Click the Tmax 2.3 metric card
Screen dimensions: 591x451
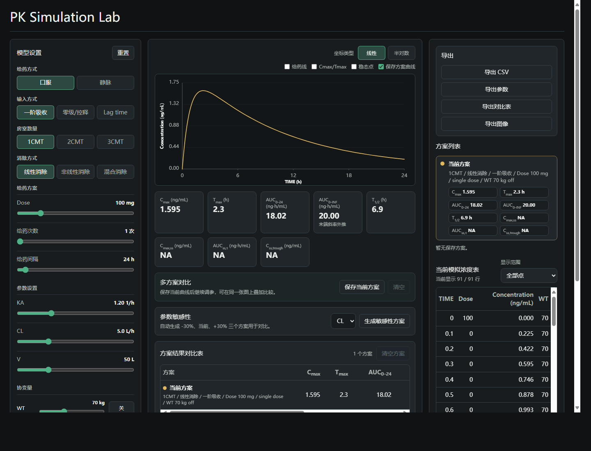[232, 212]
